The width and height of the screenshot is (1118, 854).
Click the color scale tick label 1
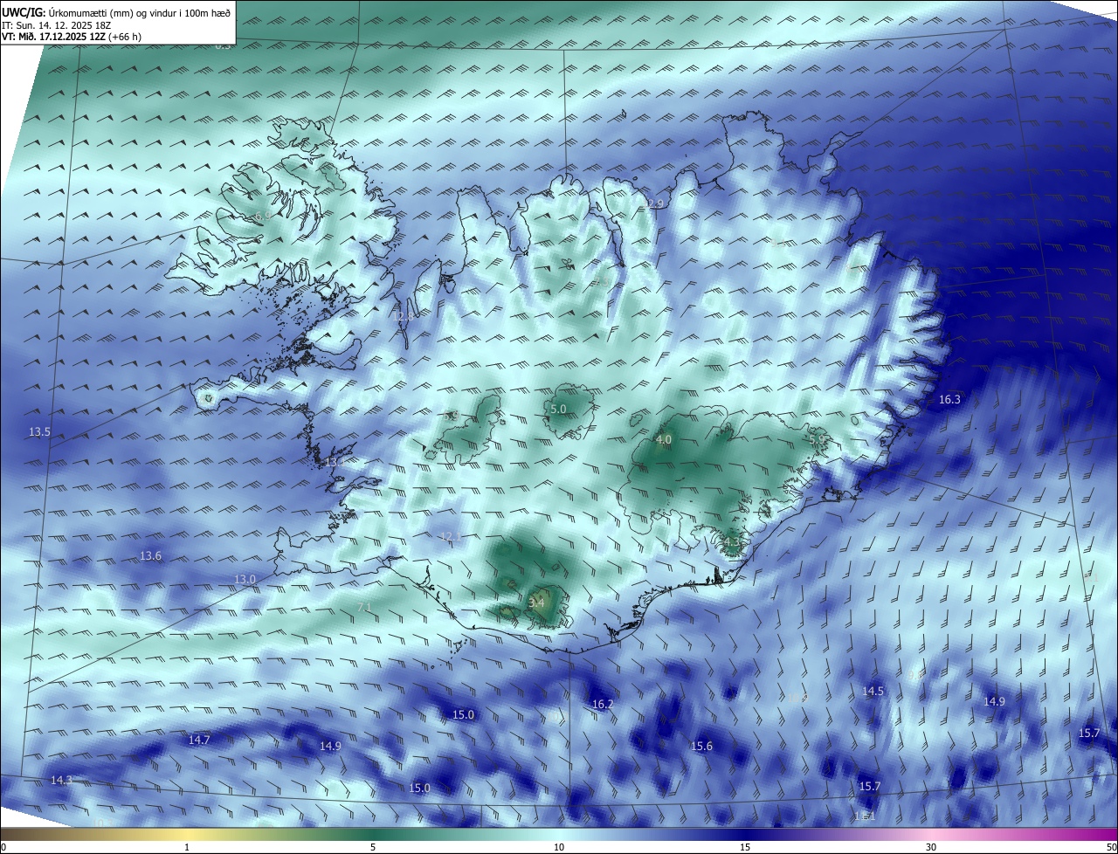point(187,847)
